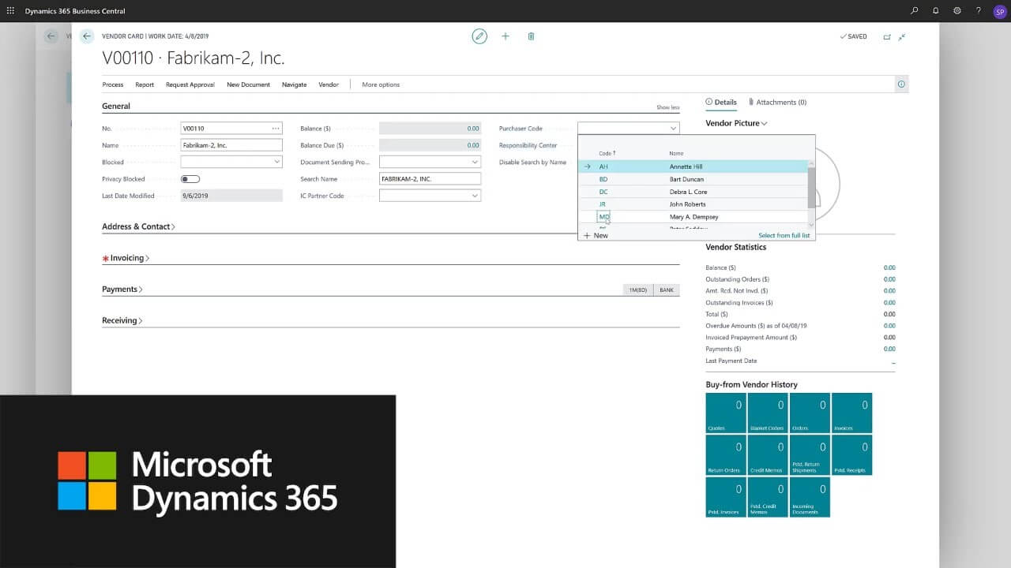The image size is (1011, 568).
Task: Click the Dynamics 365 Business Central title
Action: point(75,11)
